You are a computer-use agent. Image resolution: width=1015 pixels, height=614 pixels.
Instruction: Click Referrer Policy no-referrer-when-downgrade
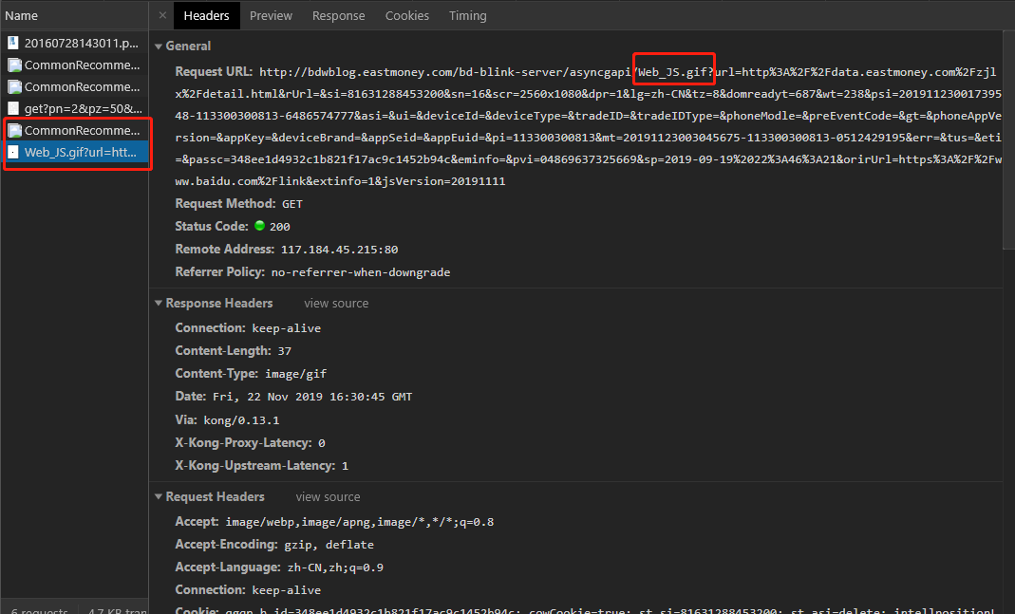point(361,272)
